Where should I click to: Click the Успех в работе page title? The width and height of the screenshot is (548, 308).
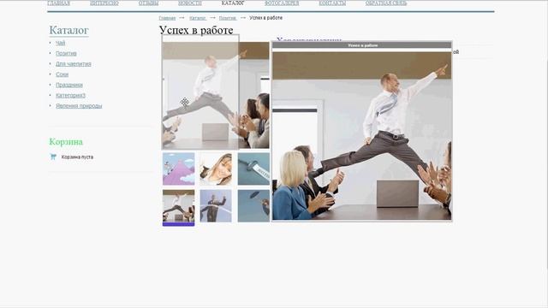(196, 30)
